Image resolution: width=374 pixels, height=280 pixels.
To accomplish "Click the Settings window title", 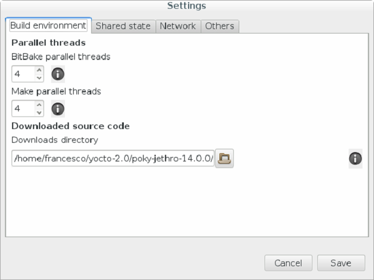I will pos(186,6).
